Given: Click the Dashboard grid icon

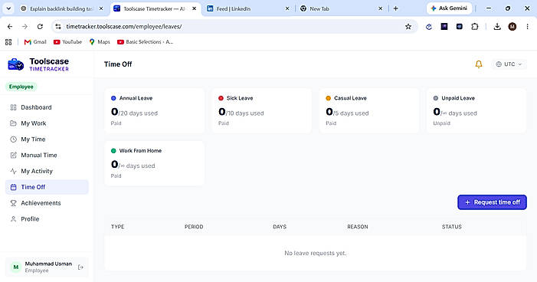Looking at the screenshot, I should pyautogui.click(x=13, y=107).
